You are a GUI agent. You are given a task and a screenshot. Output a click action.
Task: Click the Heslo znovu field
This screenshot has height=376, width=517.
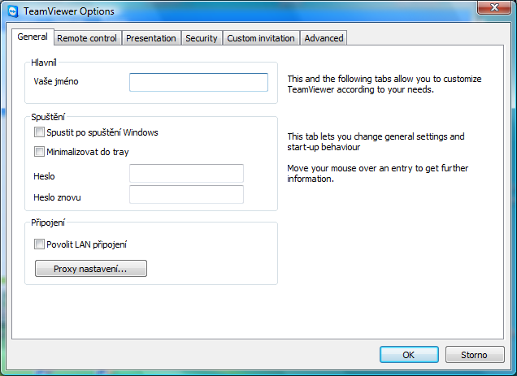pos(186,194)
